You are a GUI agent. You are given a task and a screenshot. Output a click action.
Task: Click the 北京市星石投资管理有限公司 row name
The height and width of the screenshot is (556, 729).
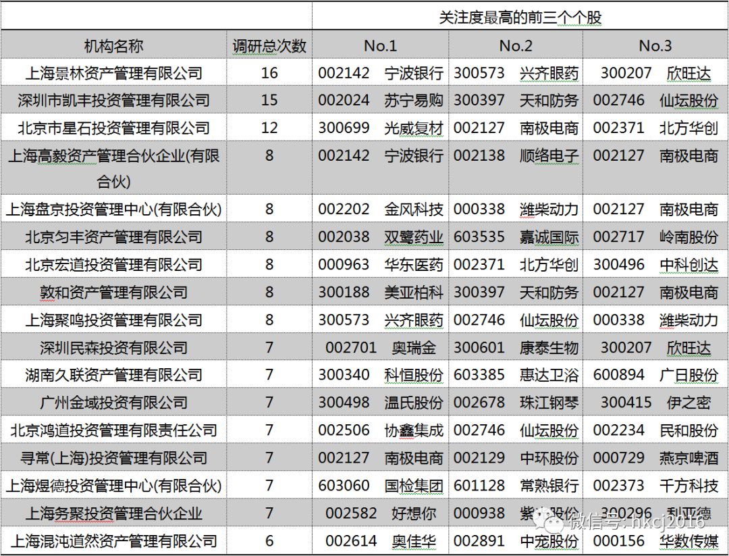[x=113, y=128]
